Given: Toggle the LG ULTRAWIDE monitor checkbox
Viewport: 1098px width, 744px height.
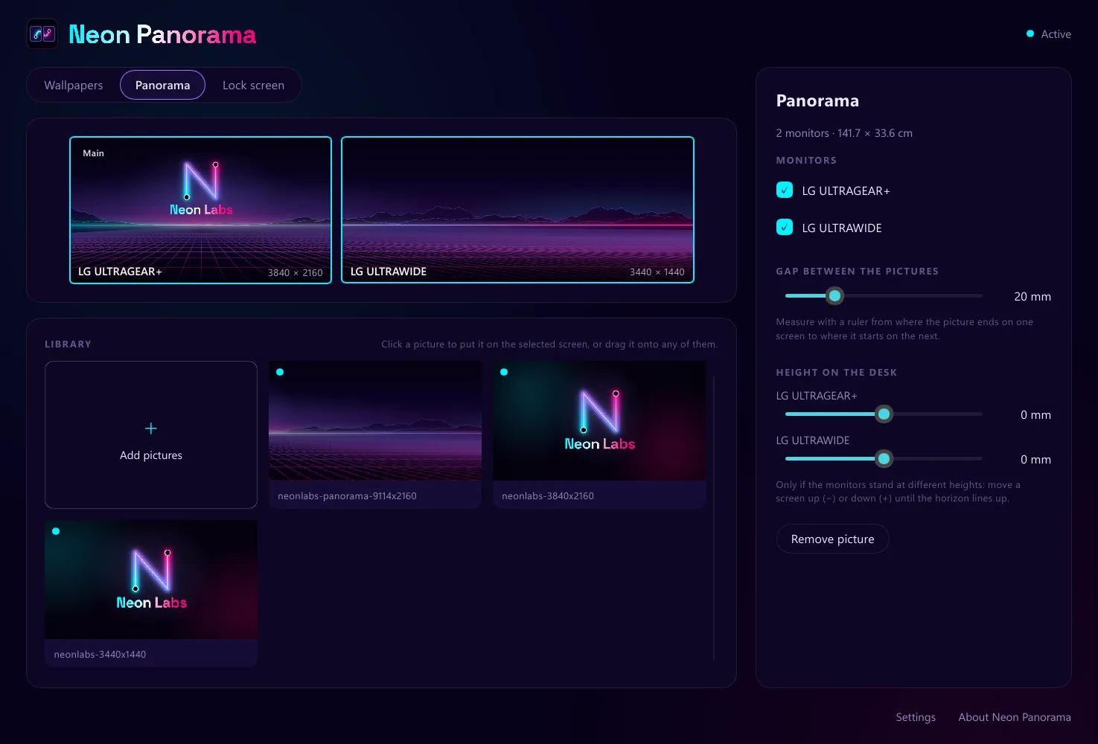Looking at the screenshot, I should pos(785,227).
